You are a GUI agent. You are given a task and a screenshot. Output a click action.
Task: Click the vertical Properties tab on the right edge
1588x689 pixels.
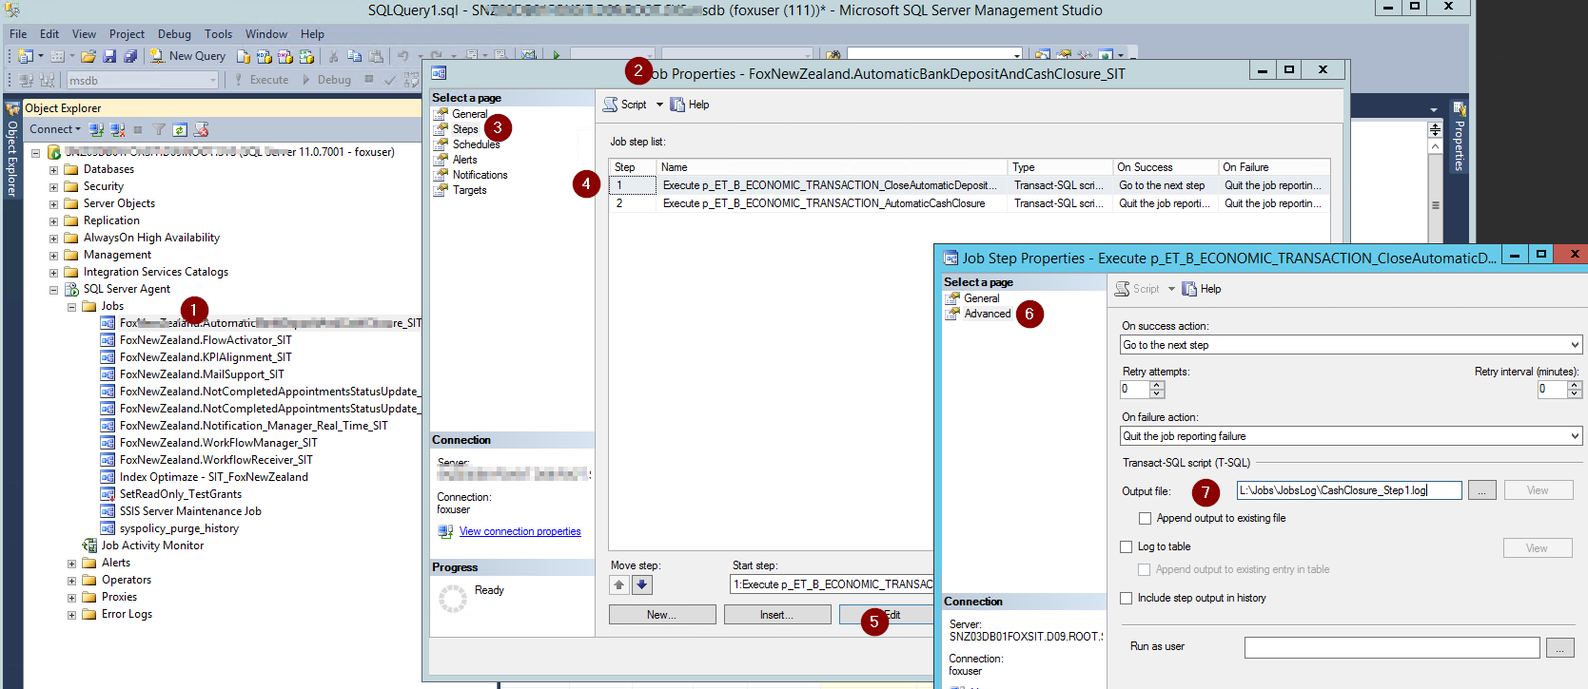(1459, 137)
